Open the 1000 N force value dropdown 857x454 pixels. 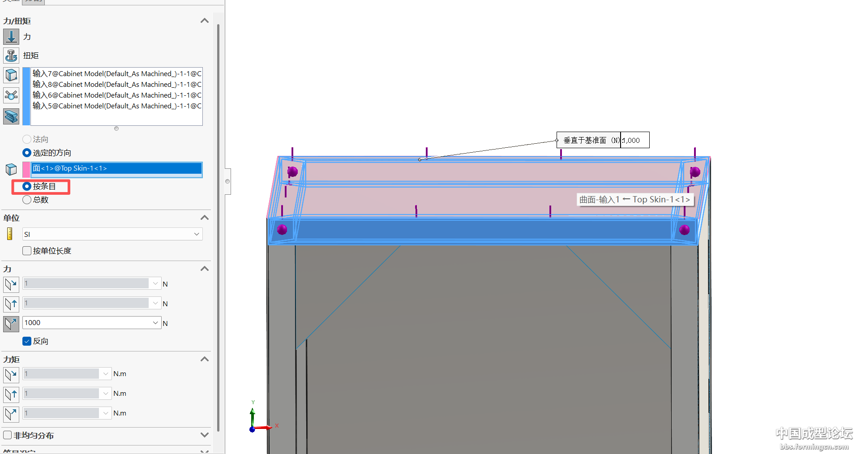click(x=155, y=323)
